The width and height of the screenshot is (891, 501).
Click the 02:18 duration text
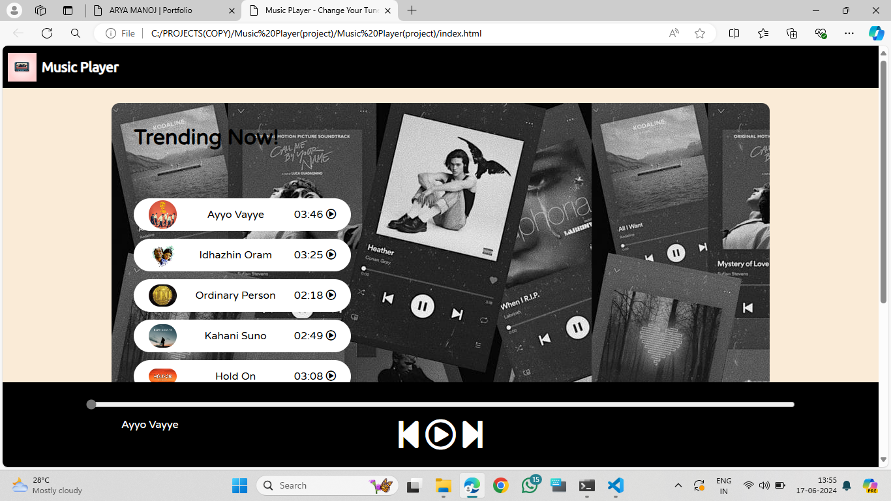tap(309, 296)
